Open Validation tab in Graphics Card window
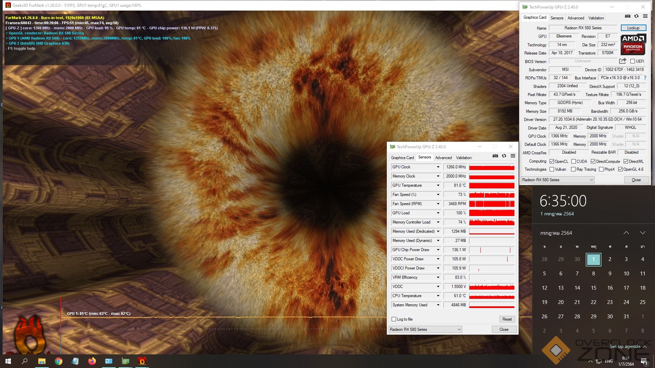Screen dimensions: 655x368 pyautogui.click(x=596, y=18)
